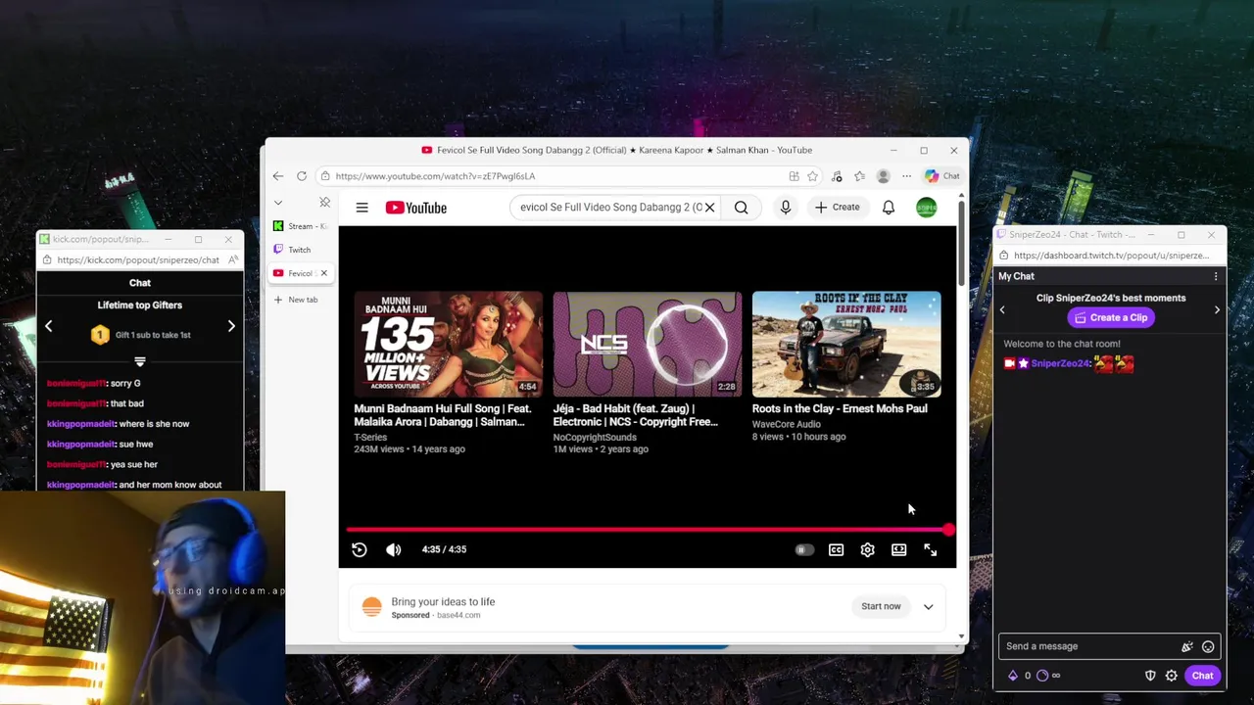Refresh the YouTube page in Edge
The image size is (1254, 705).
pos(302,176)
